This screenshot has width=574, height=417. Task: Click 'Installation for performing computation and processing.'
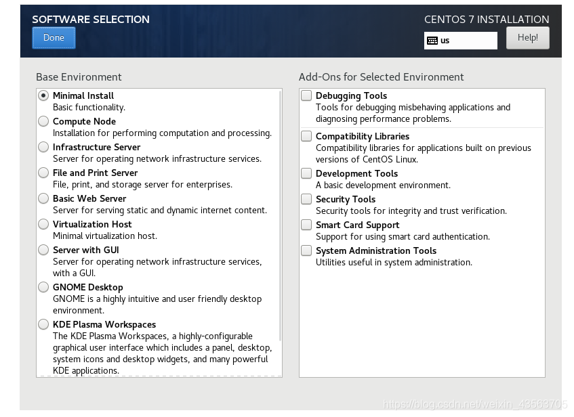pos(162,133)
